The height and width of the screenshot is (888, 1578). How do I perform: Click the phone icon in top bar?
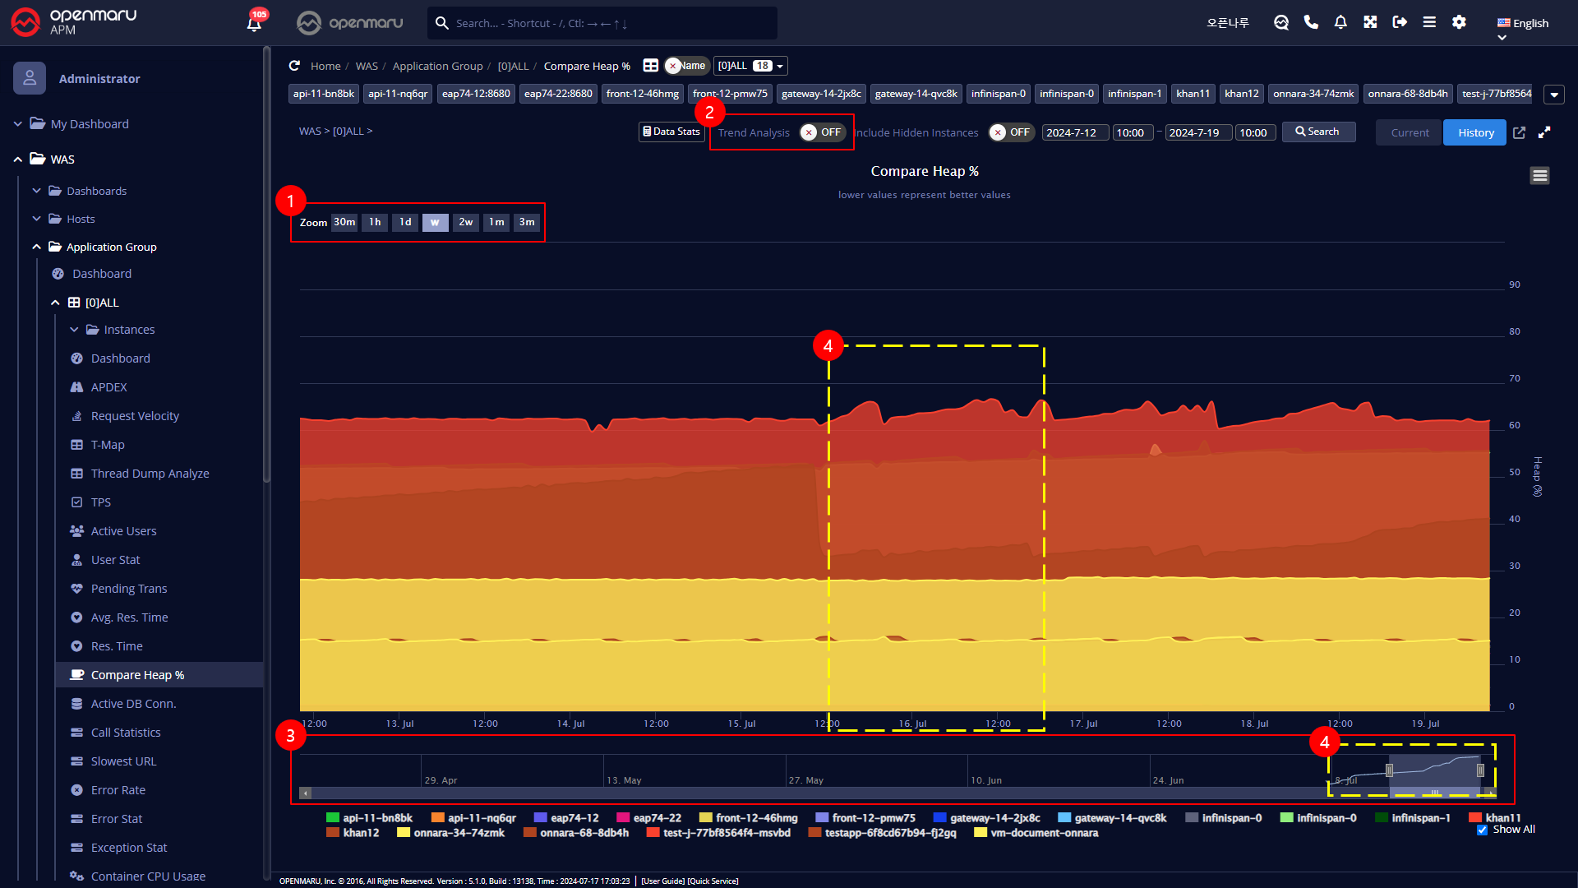[1311, 22]
